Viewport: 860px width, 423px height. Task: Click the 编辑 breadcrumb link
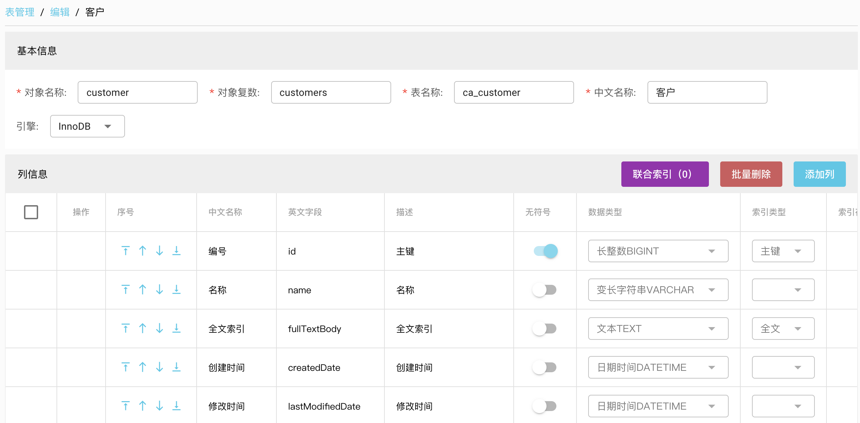[x=60, y=12]
